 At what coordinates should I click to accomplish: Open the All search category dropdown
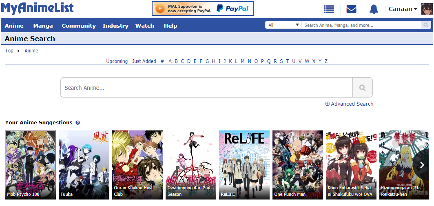point(283,25)
